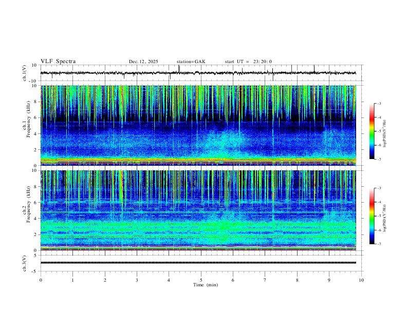
Task: Click the time axis tick label "6"
Action: coord(233,280)
